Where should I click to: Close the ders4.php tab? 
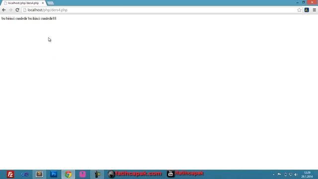click(x=43, y=3)
